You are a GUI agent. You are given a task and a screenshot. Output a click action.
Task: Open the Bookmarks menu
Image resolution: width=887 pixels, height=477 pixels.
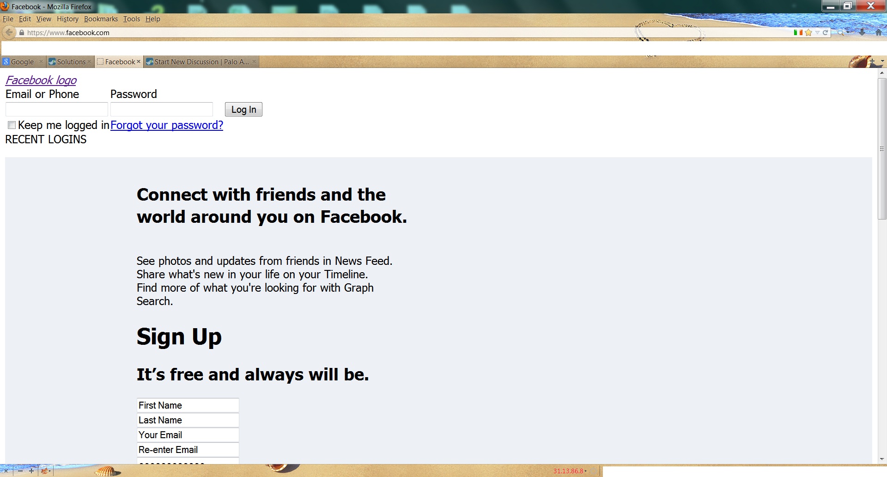click(101, 19)
